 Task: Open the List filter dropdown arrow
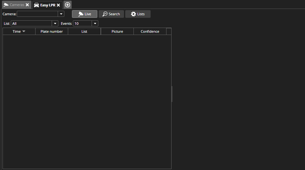(55, 24)
